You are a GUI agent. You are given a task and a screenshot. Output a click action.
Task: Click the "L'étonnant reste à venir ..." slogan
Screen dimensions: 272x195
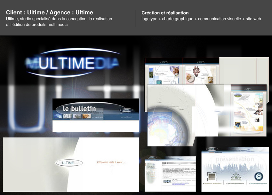coord(111,162)
